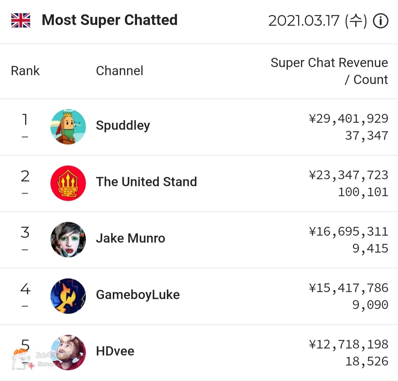Open Jake Munro's profile picture

tap(68, 239)
